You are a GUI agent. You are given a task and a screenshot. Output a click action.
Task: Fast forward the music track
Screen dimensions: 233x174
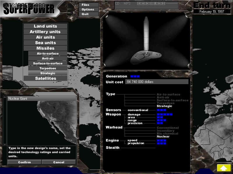point(159,3)
